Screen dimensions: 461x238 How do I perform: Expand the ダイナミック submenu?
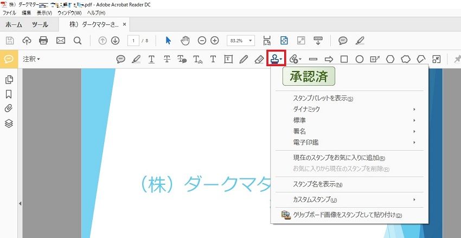click(347, 109)
